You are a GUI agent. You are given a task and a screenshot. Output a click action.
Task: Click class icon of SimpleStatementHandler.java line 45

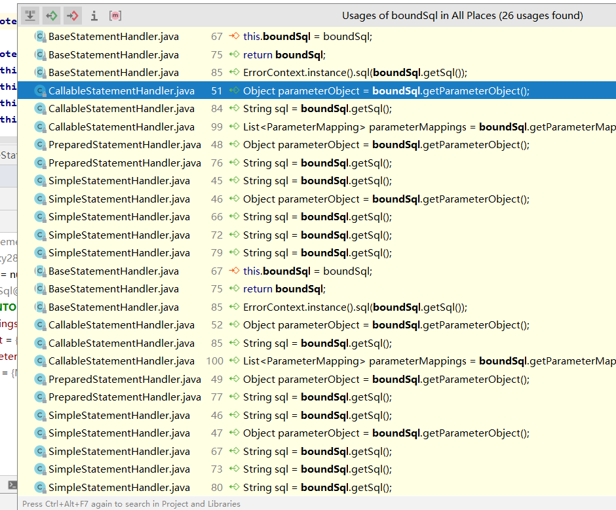[40, 181]
